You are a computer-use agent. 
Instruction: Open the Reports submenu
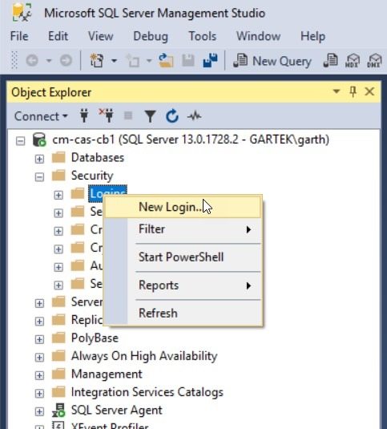[183, 285]
